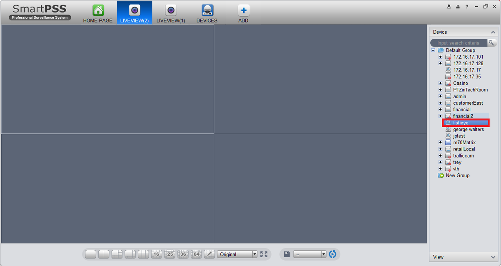The width and height of the screenshot is (501, 266).
Task: Select the 64-window layout
Action: point(196,254)
